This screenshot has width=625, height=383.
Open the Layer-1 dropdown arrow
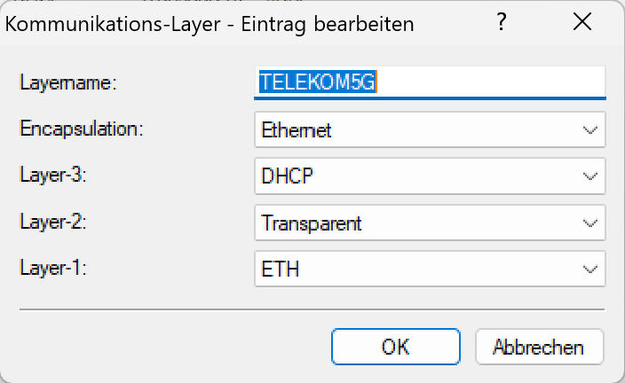point(590,269)
